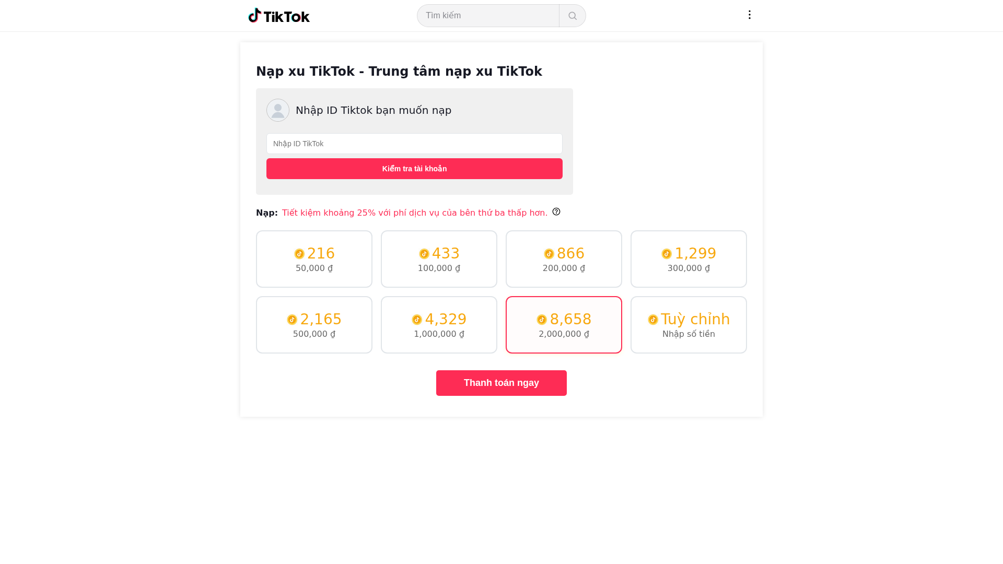Click the coin icon beside 216
This screenshot has width=1003, height=564.
coord(299,254)
